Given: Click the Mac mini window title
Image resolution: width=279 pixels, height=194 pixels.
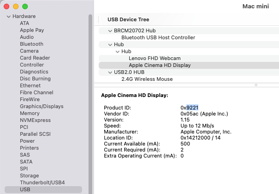Looking at the screenshot, I should 255,6.
